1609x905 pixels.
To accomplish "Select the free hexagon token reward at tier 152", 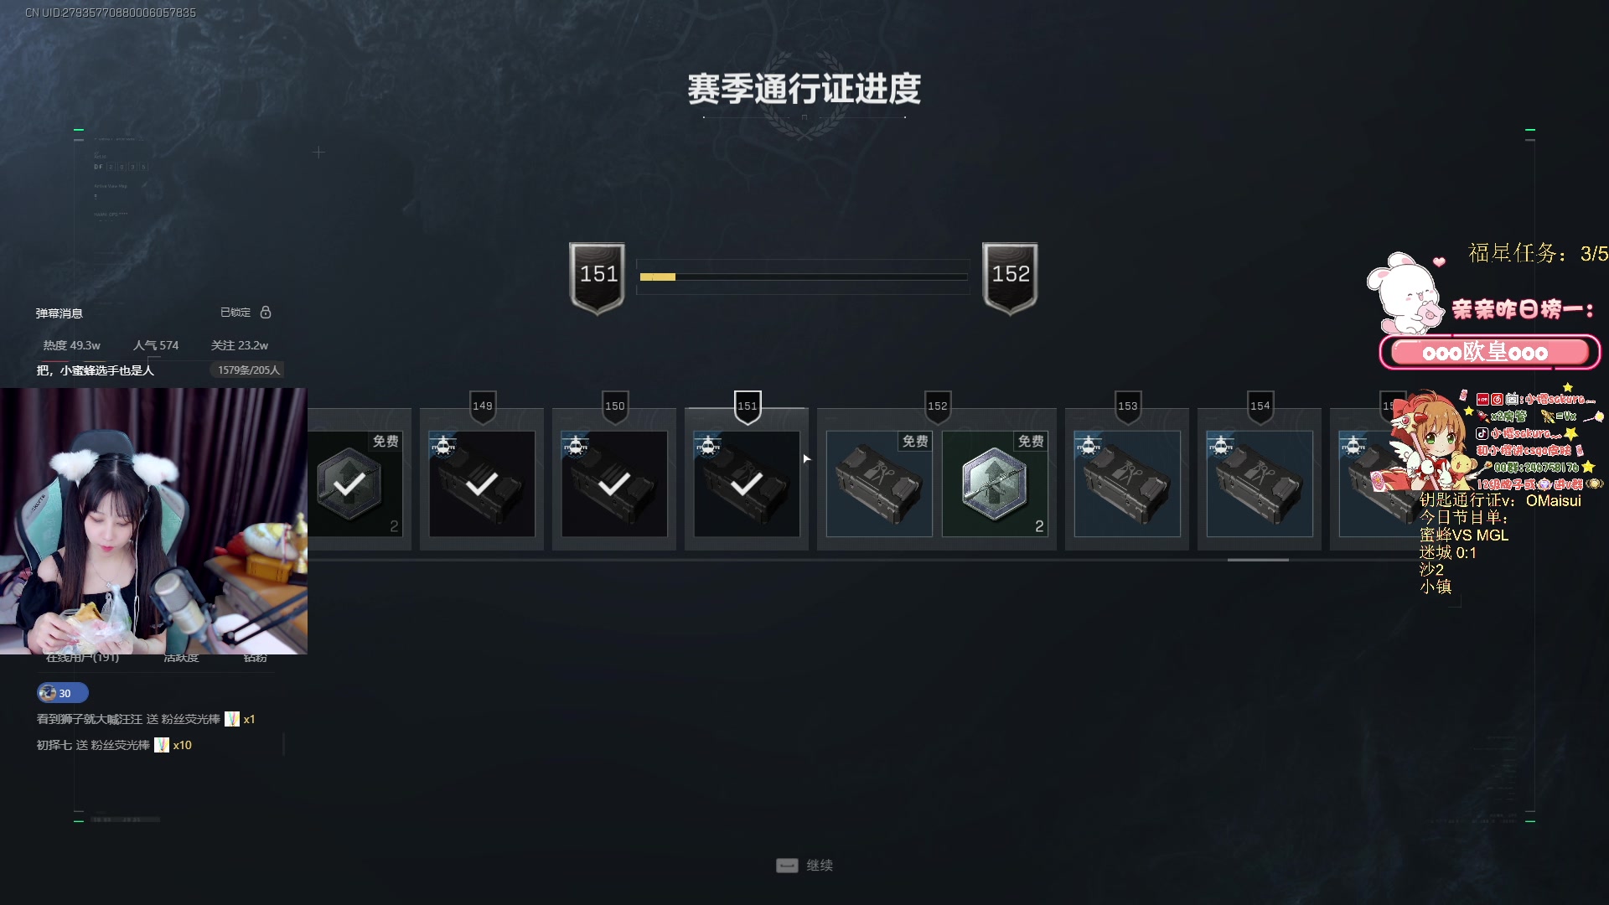I will [995, 484].
